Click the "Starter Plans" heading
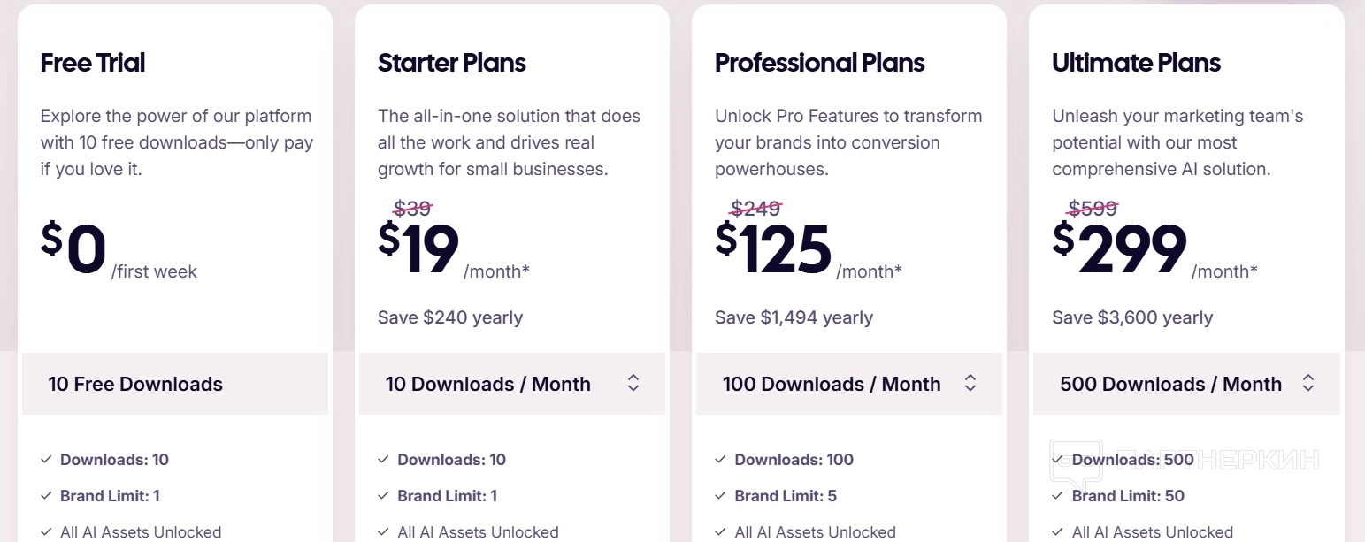This screenshot has height=542, width=1365. click(452, 63)
